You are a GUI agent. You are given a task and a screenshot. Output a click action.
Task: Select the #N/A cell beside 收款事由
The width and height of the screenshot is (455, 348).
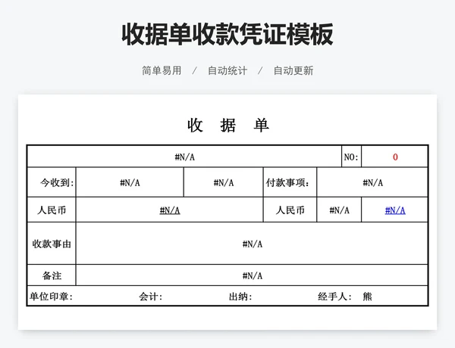coord(252,244)
